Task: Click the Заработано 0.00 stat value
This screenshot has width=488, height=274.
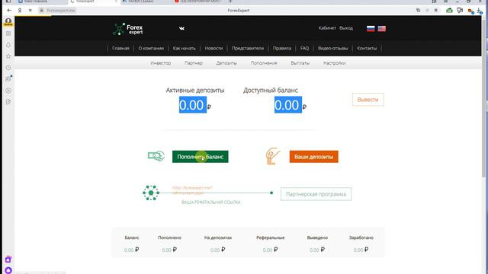Action: pyautogui.click(x=361, y=250)
